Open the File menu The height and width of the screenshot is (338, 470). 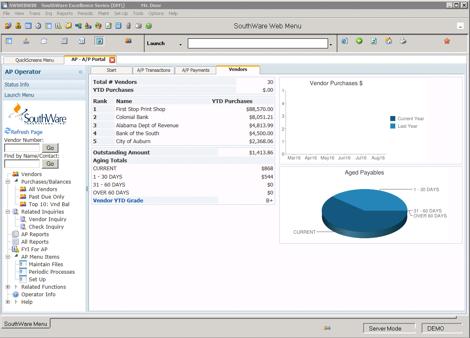tap(6, 13)
